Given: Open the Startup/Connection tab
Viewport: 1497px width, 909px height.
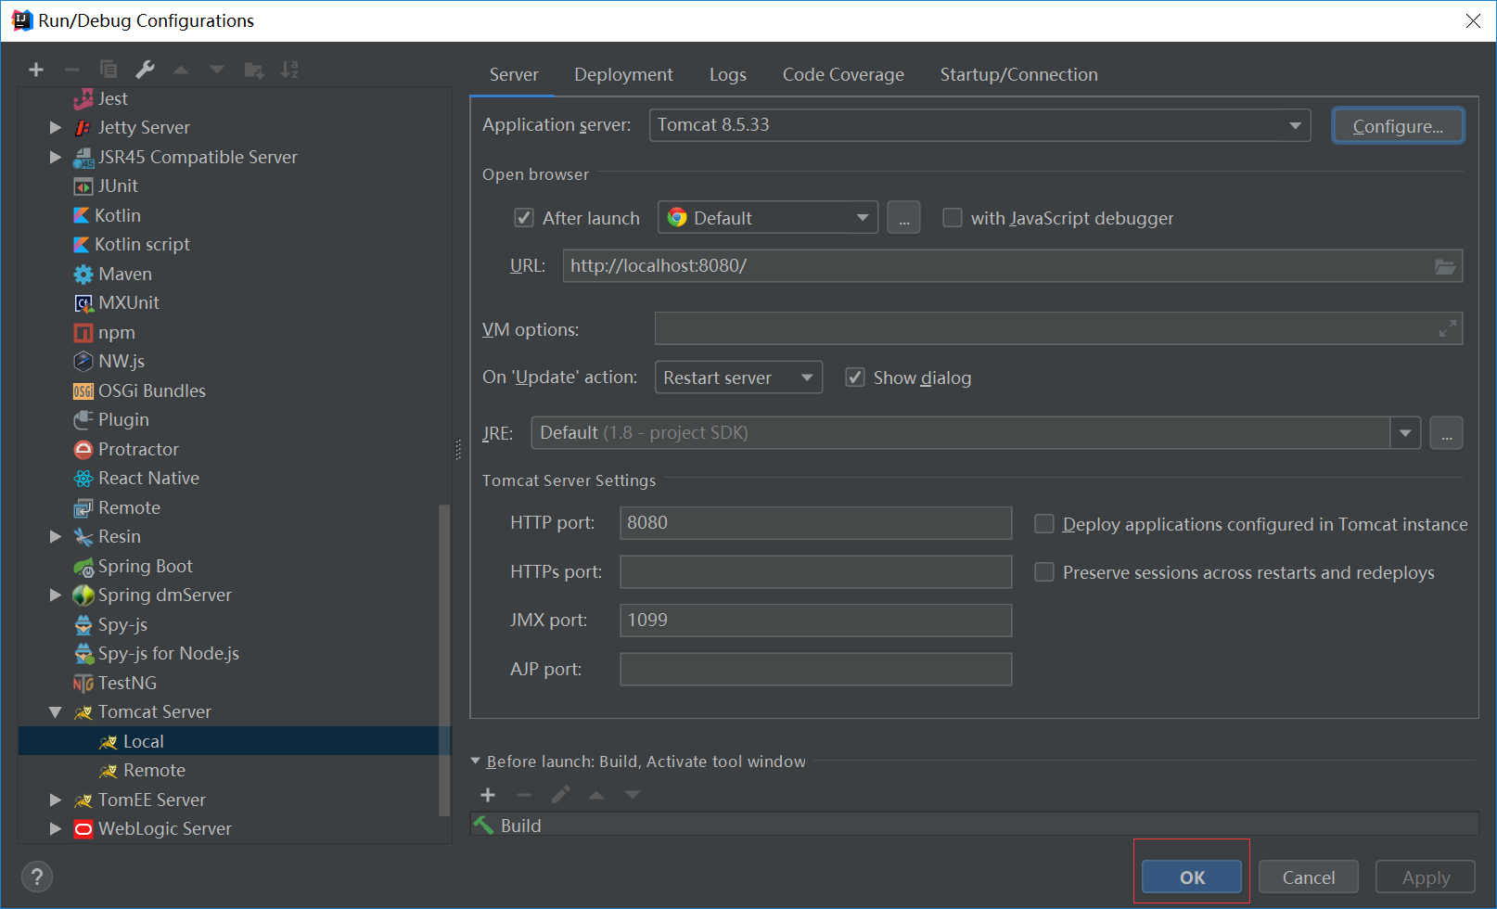Looking at the screenshot, I should tap(1018, 74).
